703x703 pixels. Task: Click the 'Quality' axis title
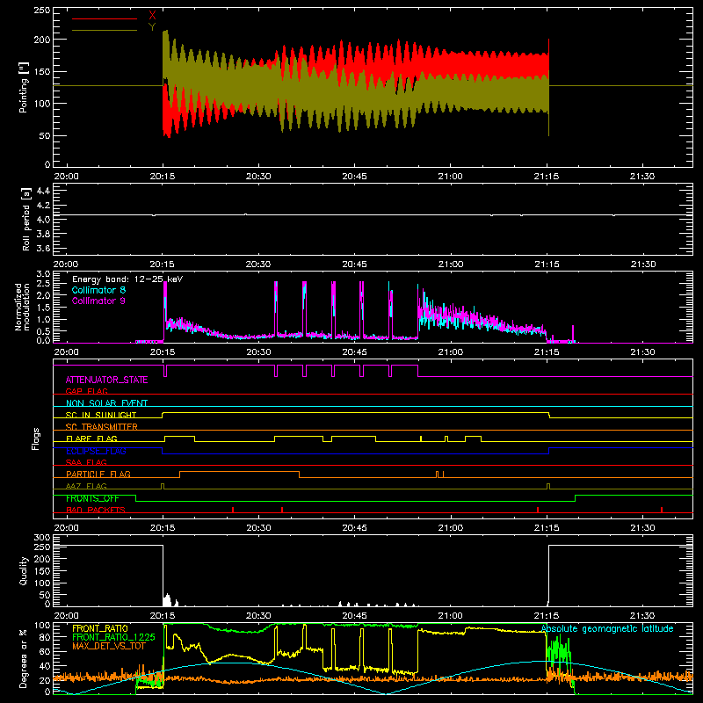coord(24,570)
